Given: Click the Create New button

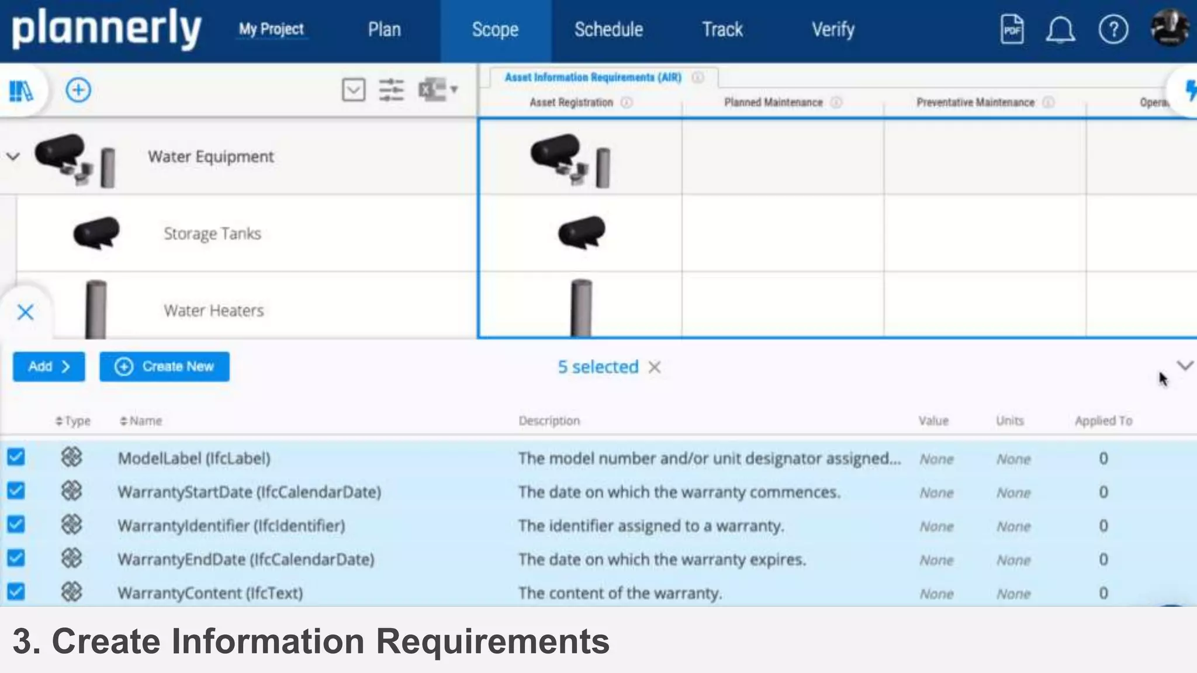Looking at the screenshot, I should tap(164, 366).
